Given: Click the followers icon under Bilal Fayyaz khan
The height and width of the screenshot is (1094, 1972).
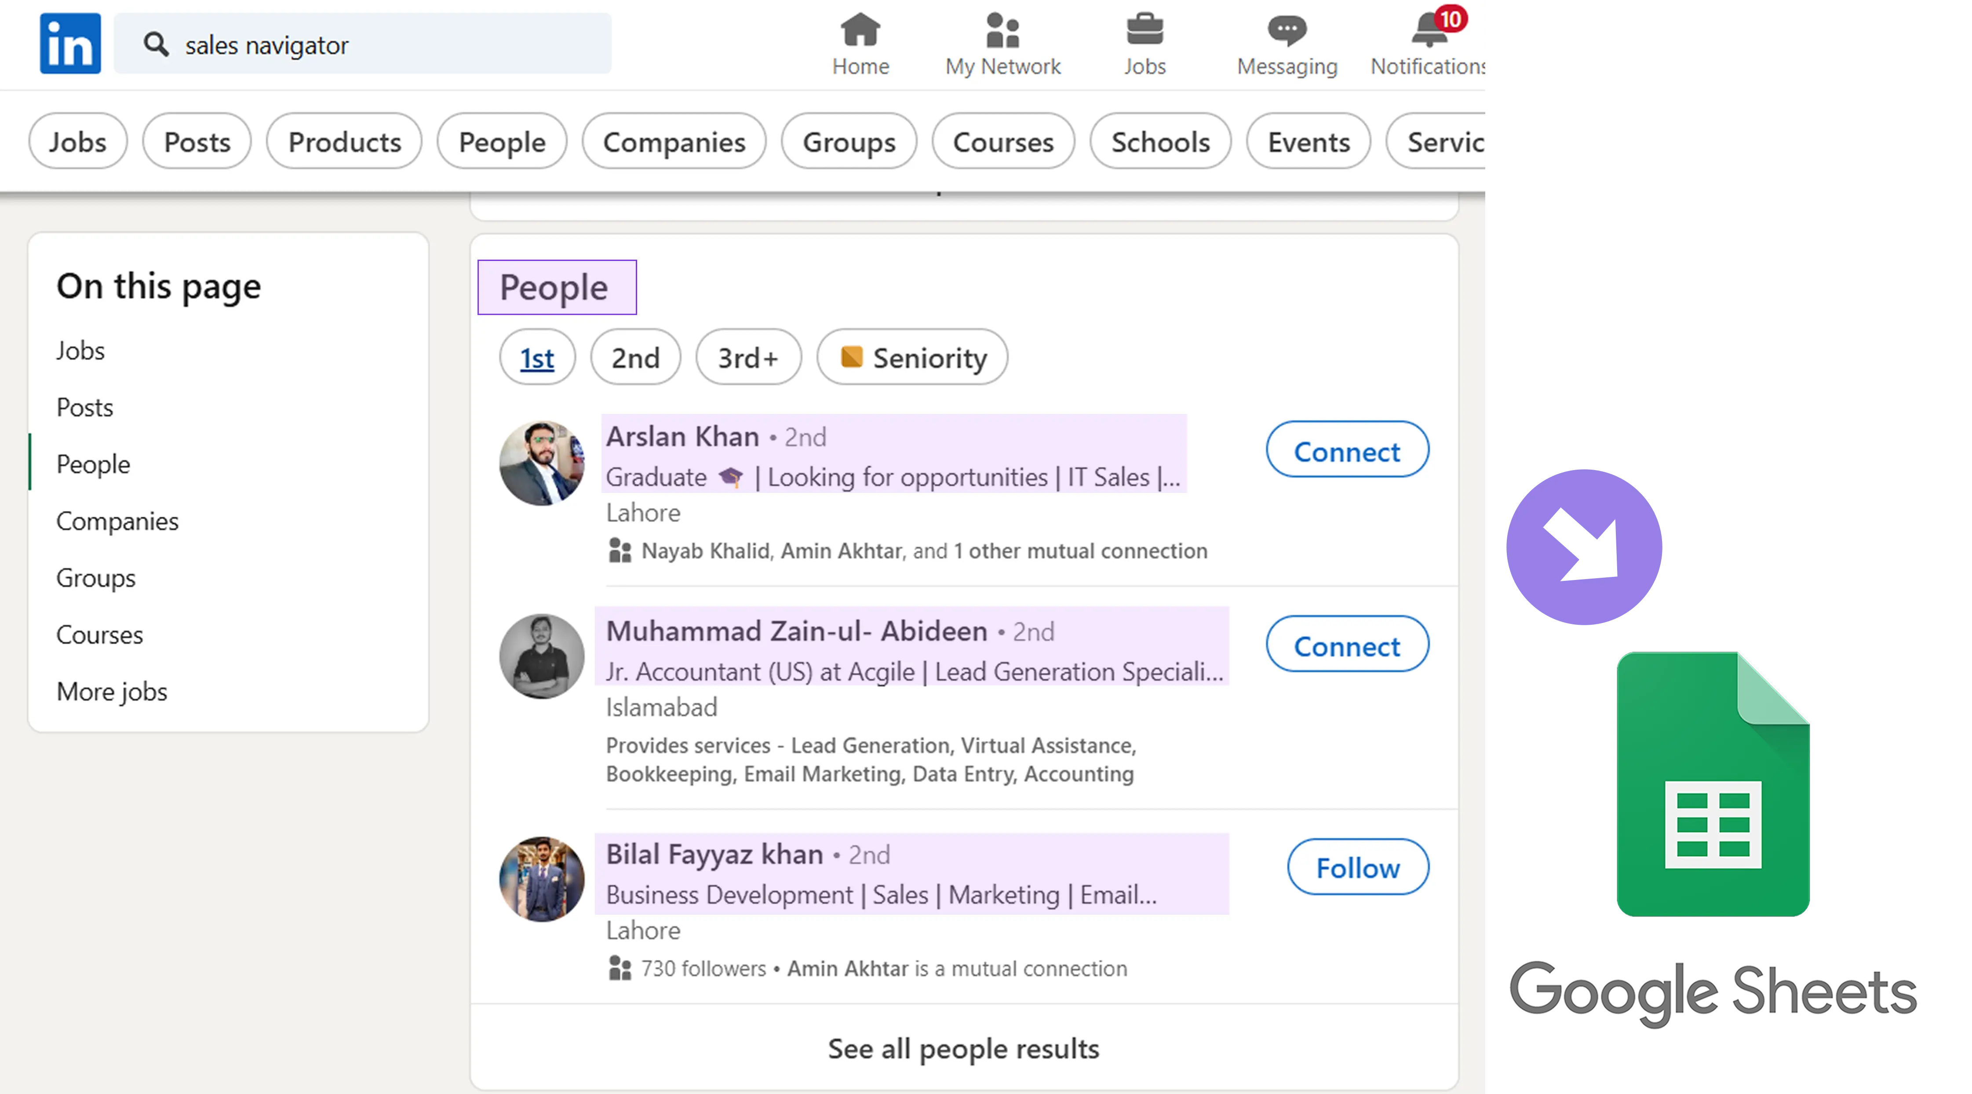Looking at the screenshot, I should click(x=620, y=968).
